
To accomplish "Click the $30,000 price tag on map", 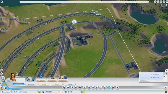I will (98, 15).
